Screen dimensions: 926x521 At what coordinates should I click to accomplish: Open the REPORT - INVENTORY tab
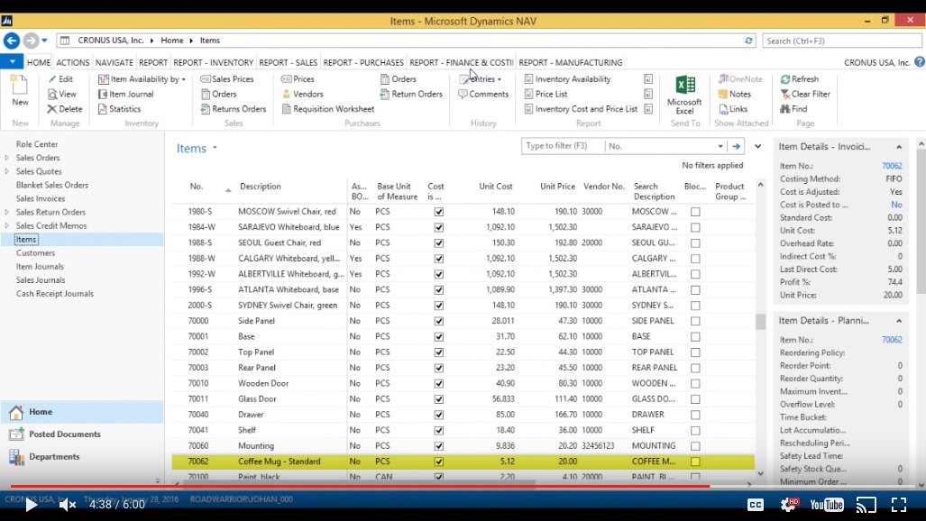click(213, 62)
